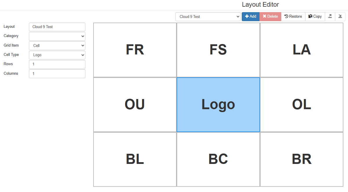Click the export layout icon

click(x=330, y=17)
